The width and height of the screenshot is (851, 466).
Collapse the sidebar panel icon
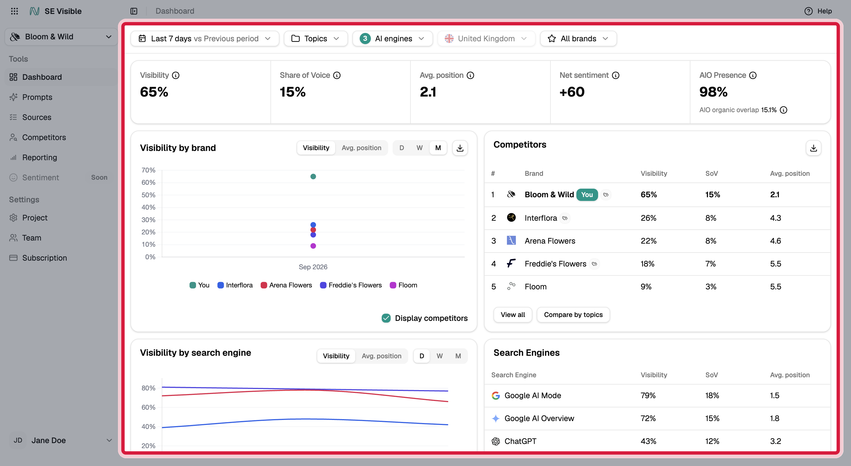(x=134, y=11)
